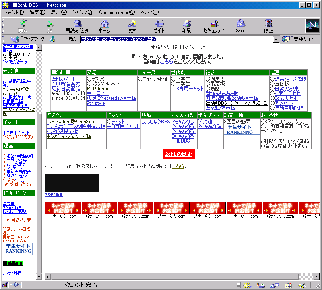
Task: Open 9th style link
Action: click(x=96, y=103)
